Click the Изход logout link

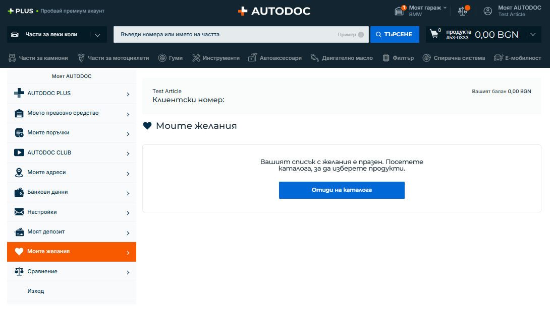(x=36, y=291)
